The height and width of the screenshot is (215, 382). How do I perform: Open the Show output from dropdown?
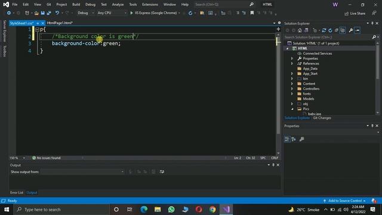pos(82,171)
